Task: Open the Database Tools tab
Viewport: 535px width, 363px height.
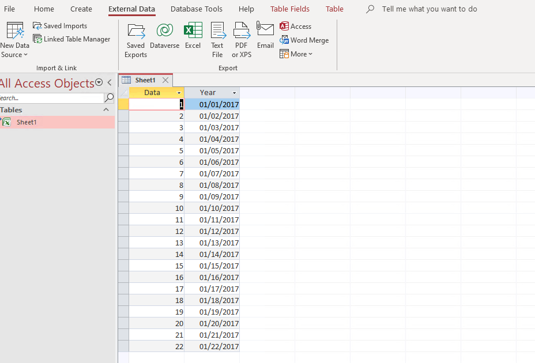Action: 197,9
